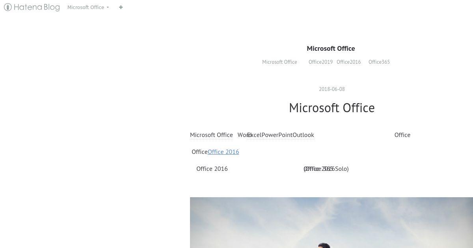This screenshot has width=473, height=248.
Task: Select the Microsoft Office navigation item
Action: [279, 62]
